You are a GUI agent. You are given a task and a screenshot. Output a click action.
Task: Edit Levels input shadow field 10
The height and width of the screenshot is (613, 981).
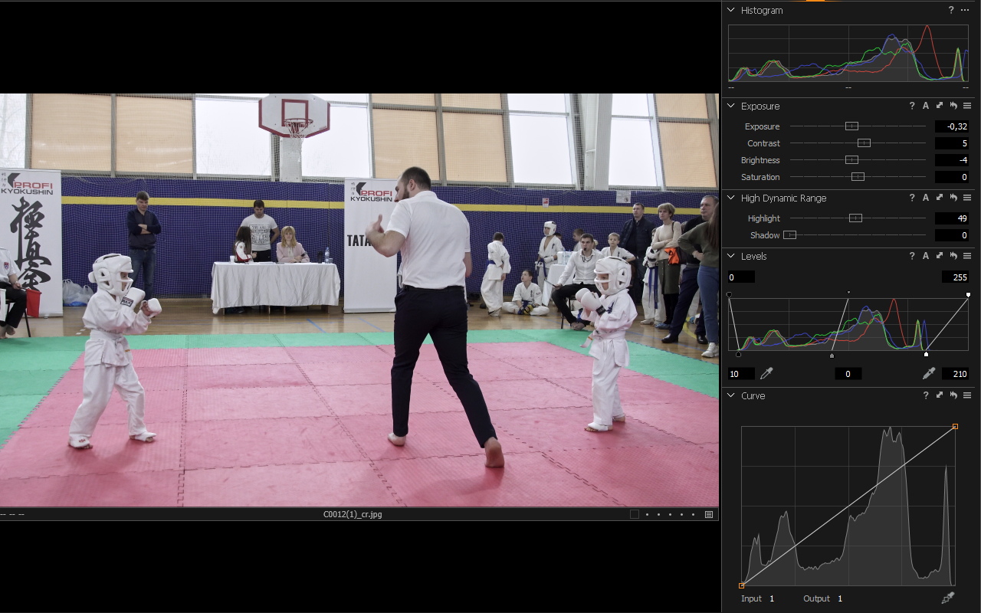[x=741, y=374]
